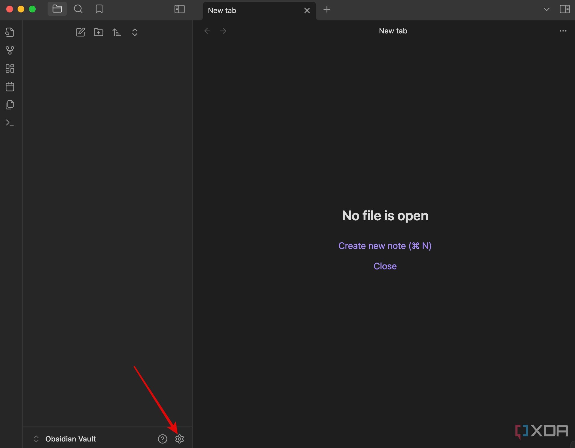Open the new folder icon

tap(99, 32)
